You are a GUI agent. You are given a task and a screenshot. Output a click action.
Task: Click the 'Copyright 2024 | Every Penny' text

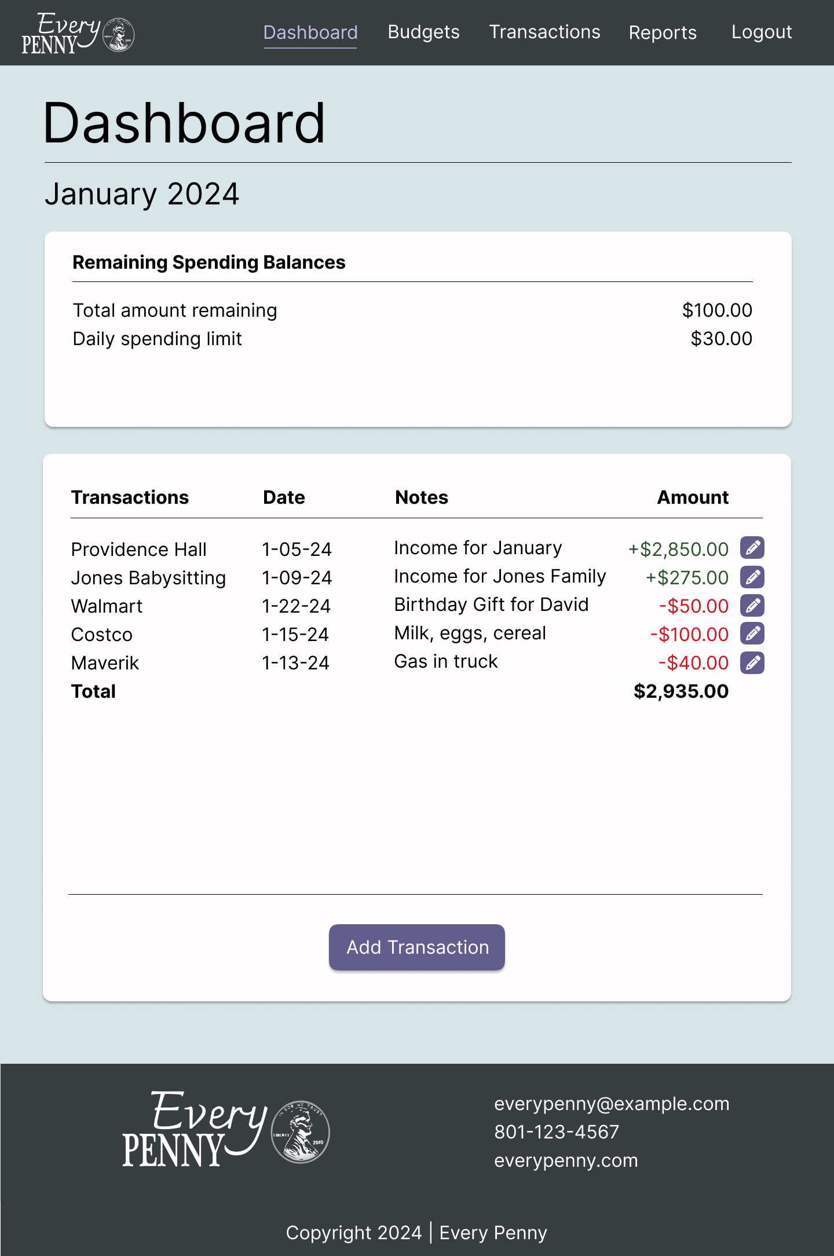(x=416, y=1233)
